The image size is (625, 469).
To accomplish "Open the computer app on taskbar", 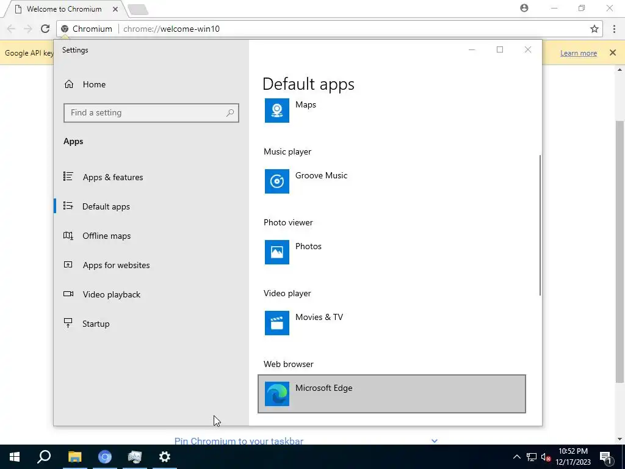I will 135,457.
